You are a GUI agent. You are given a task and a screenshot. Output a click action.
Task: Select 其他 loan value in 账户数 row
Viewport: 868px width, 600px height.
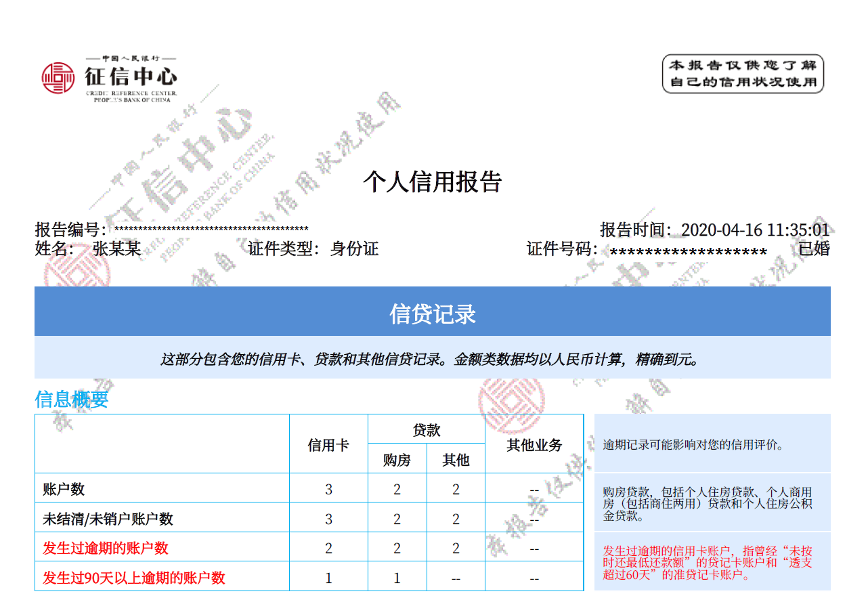[456, 490]
